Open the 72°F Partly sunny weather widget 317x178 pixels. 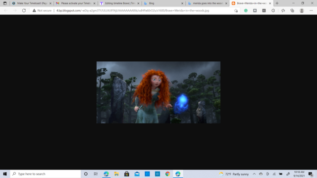[x=234, y=174]
